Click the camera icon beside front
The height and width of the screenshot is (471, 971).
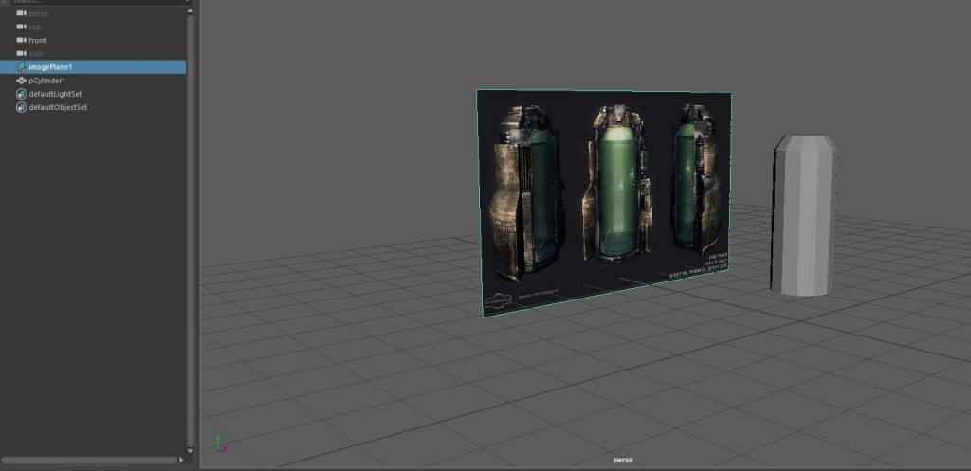pyautogui.click(x=21, y=40)
